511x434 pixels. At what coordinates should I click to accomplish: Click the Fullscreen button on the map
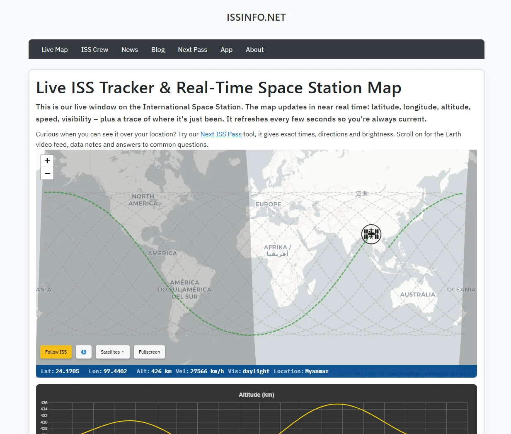point(149,352)
